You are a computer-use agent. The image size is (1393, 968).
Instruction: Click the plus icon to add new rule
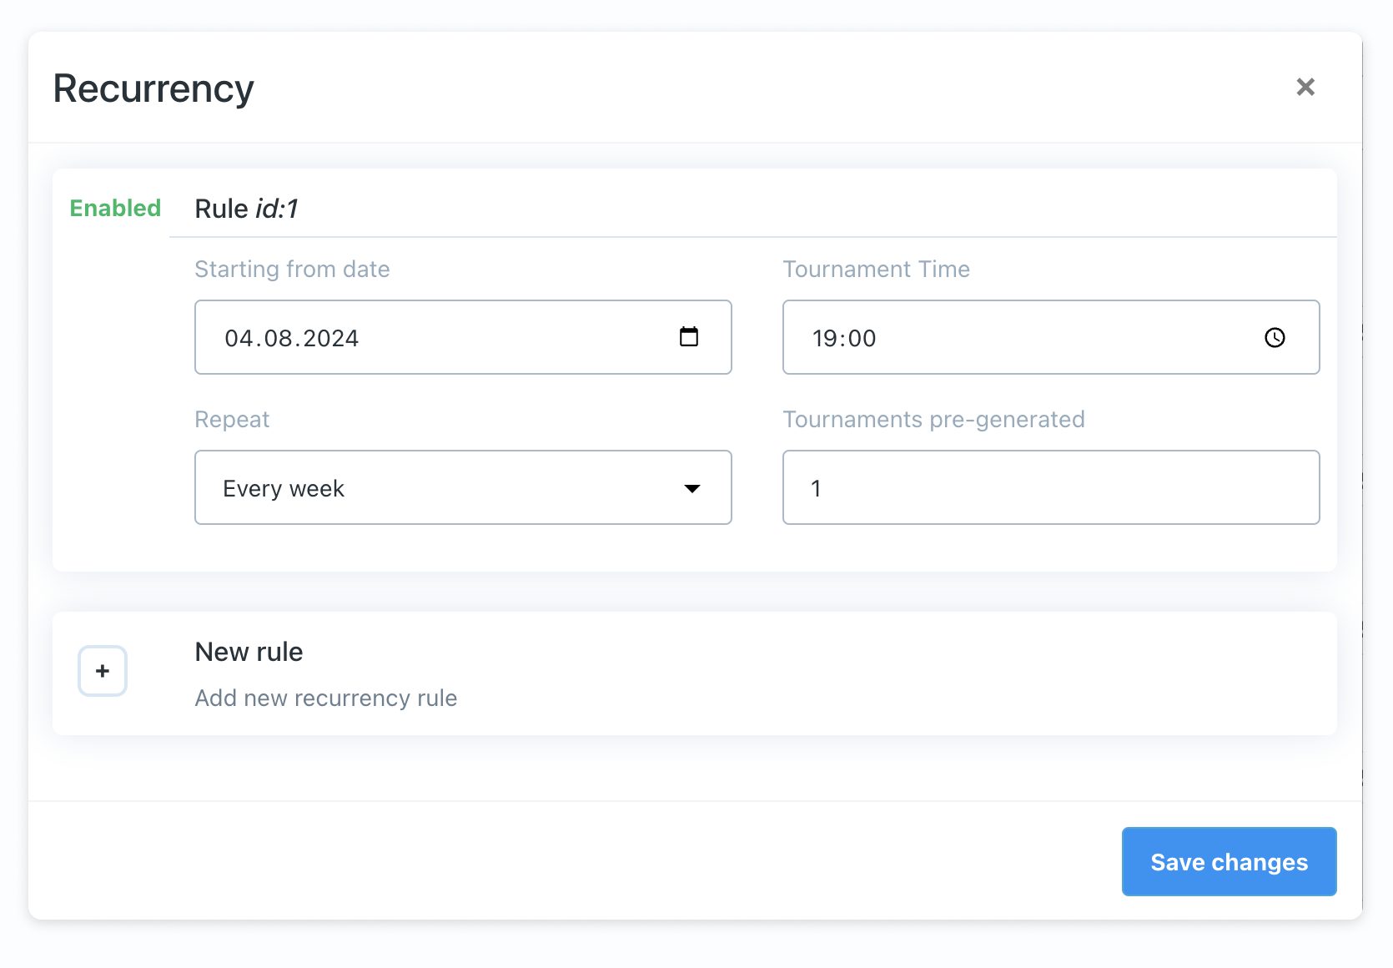[102, 670]
